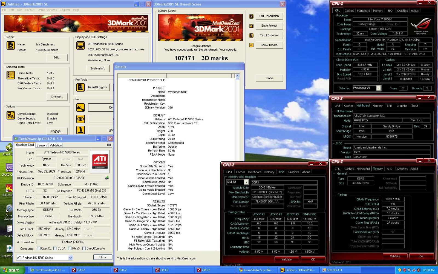Click Change... button under Selected Tests
Viewport: 438px width, 274px height.
57,97
